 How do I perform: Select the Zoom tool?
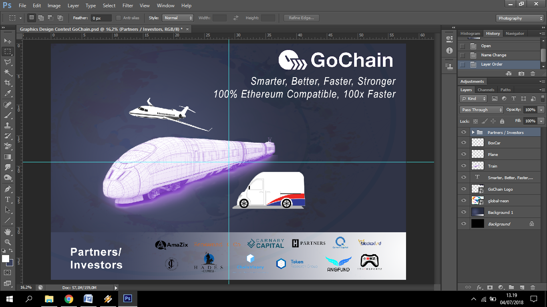8,242
